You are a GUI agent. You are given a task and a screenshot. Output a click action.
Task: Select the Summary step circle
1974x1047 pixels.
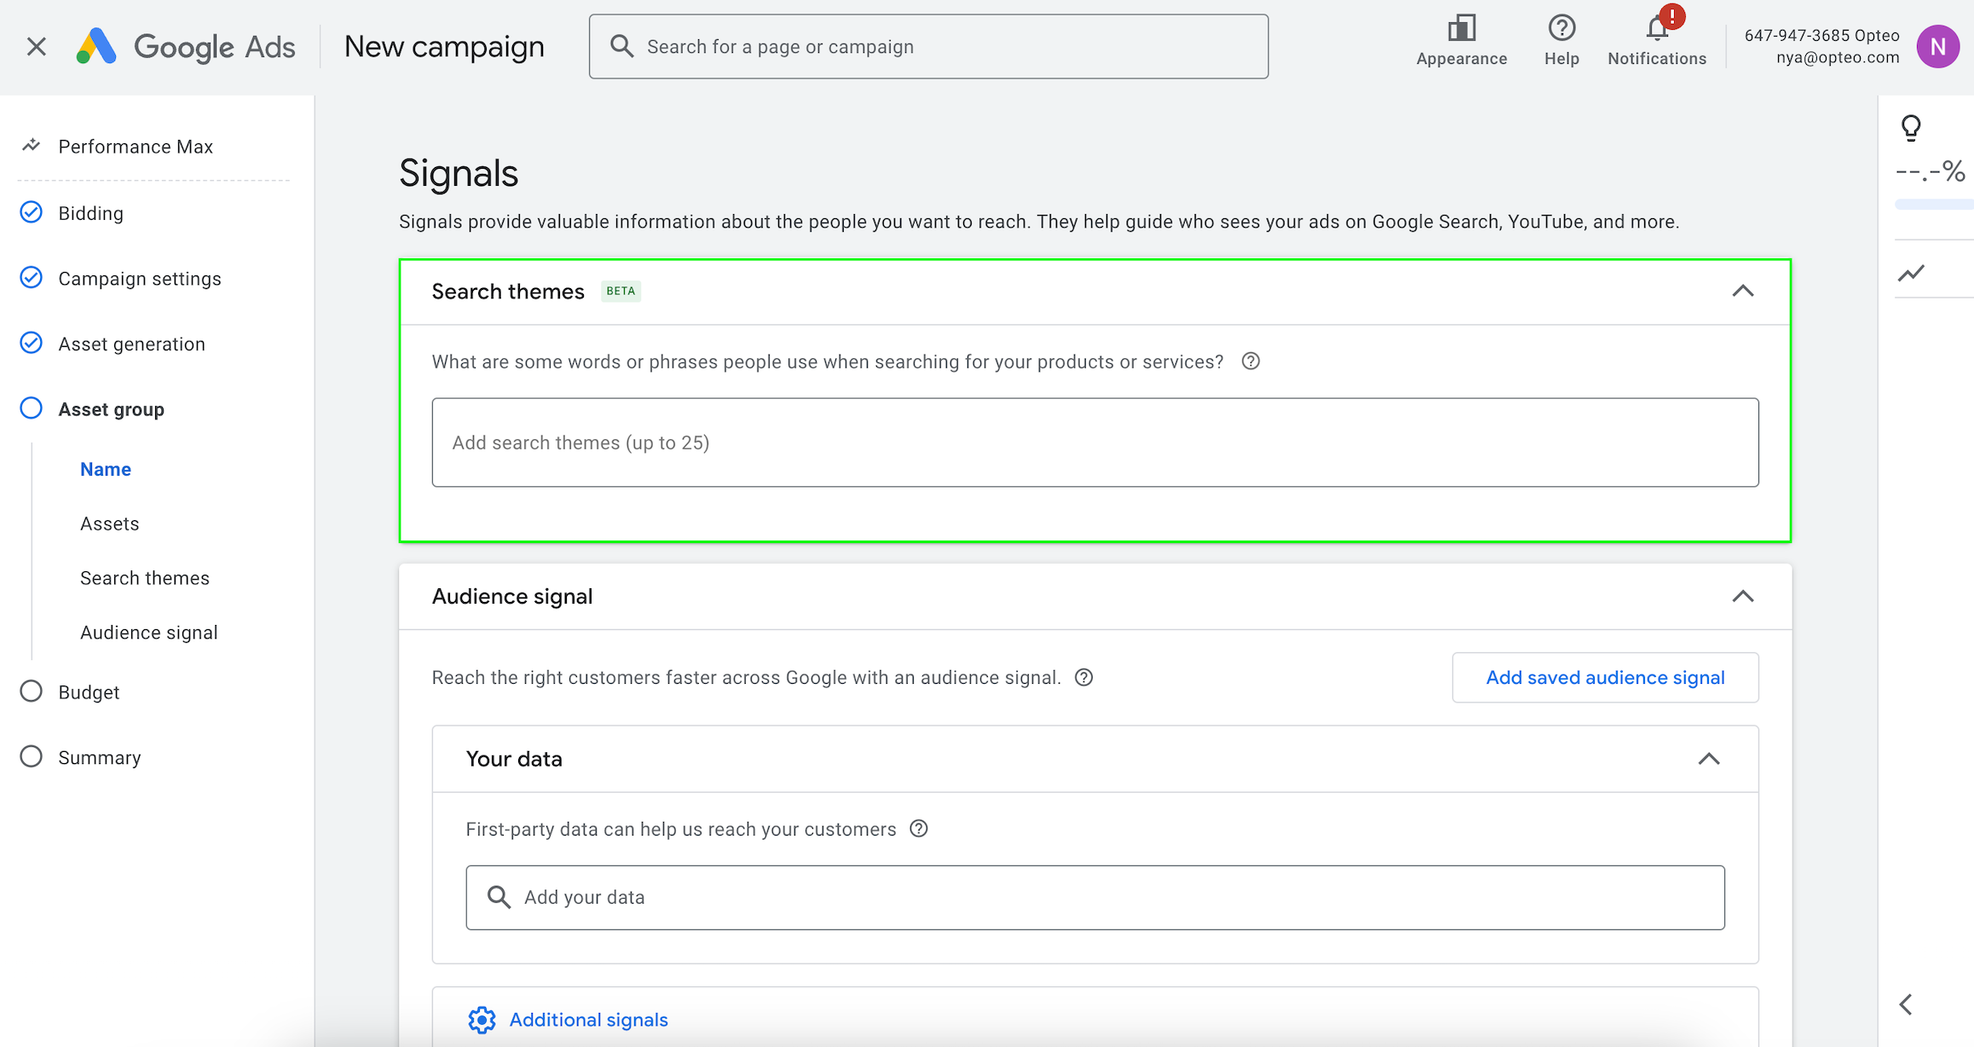(x=32, y=757)
